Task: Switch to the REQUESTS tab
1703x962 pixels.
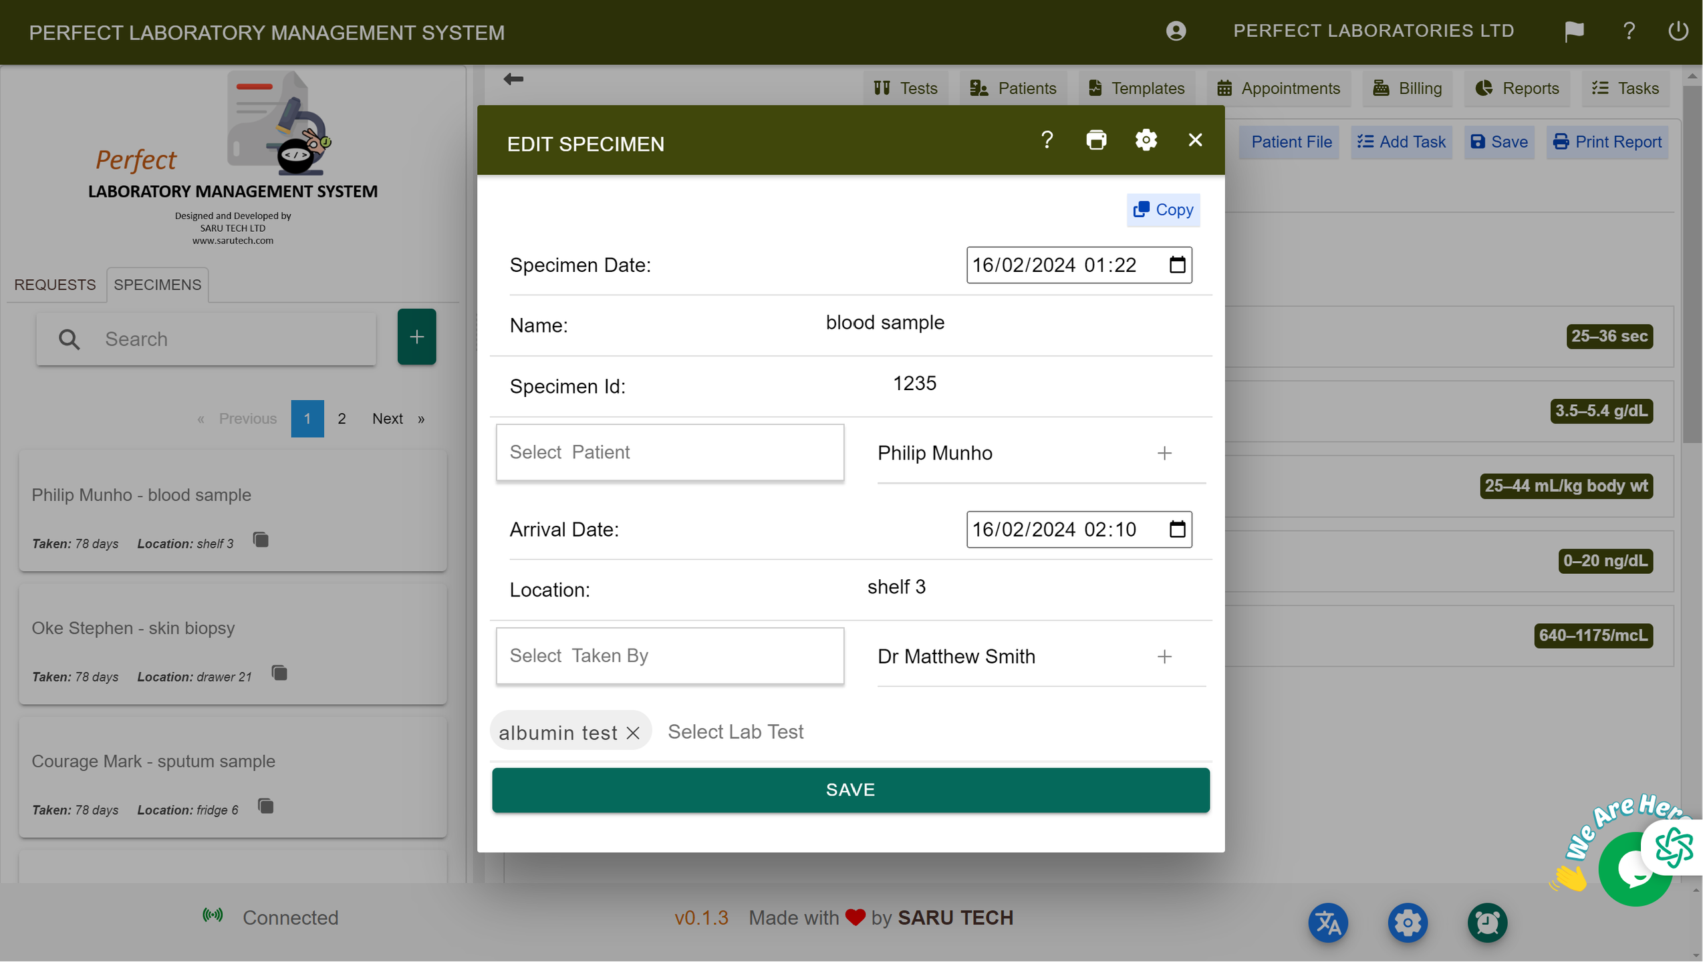Action: 55,285
